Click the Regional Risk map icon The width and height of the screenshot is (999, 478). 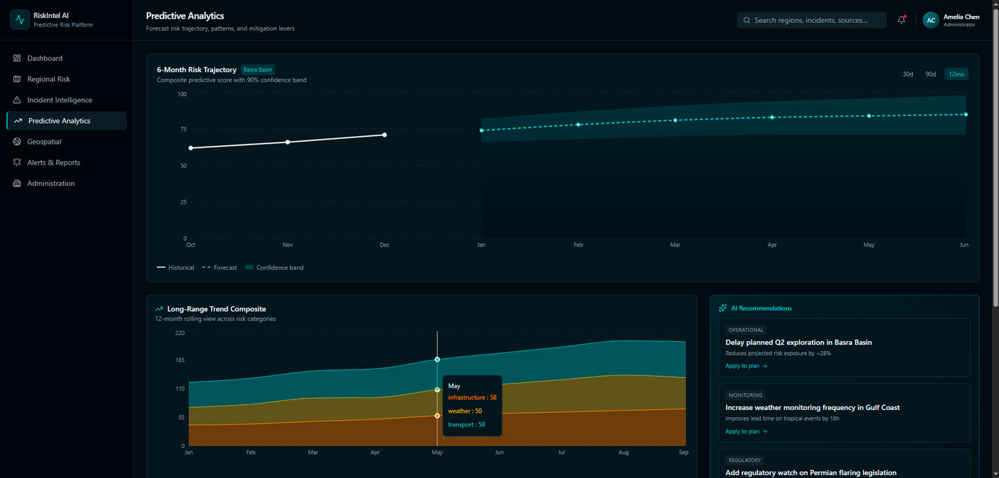pyautogui.click(x=17, y=79)
